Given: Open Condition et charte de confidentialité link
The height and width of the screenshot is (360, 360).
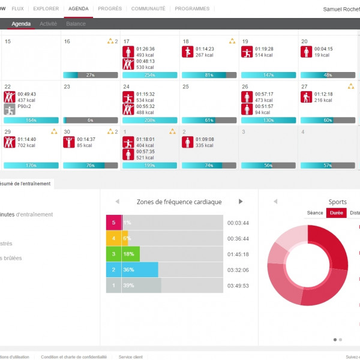Looking at the screenshot, I should (74, 356).
